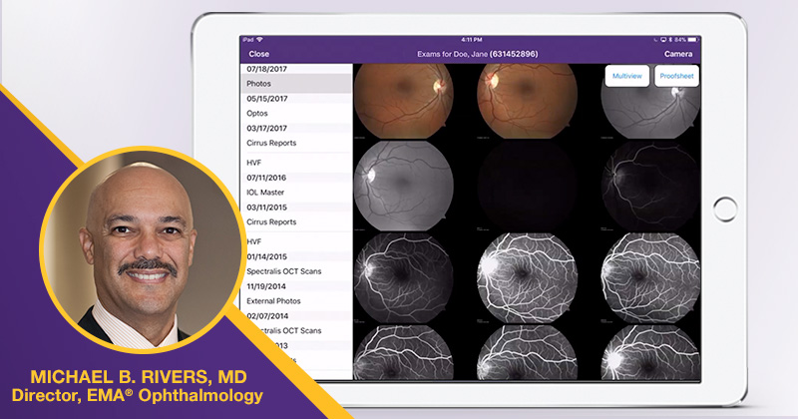Switch to Multiview mode

click(x=627, y=76)
